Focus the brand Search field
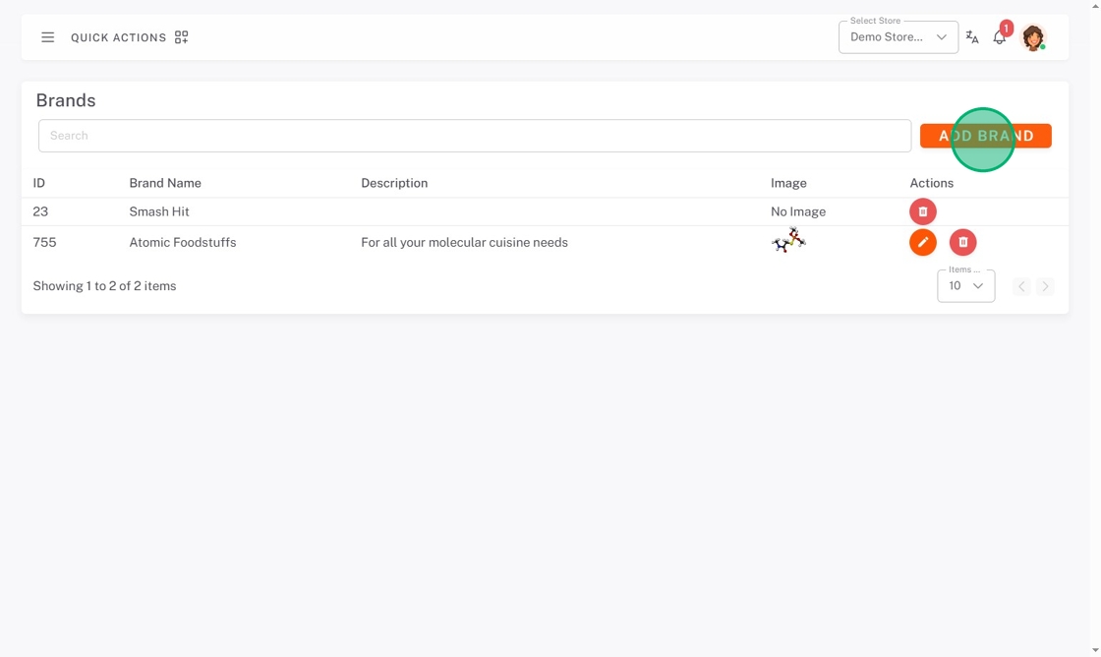Viewport: 1101px width, 657px height. (x=474, y=136)
